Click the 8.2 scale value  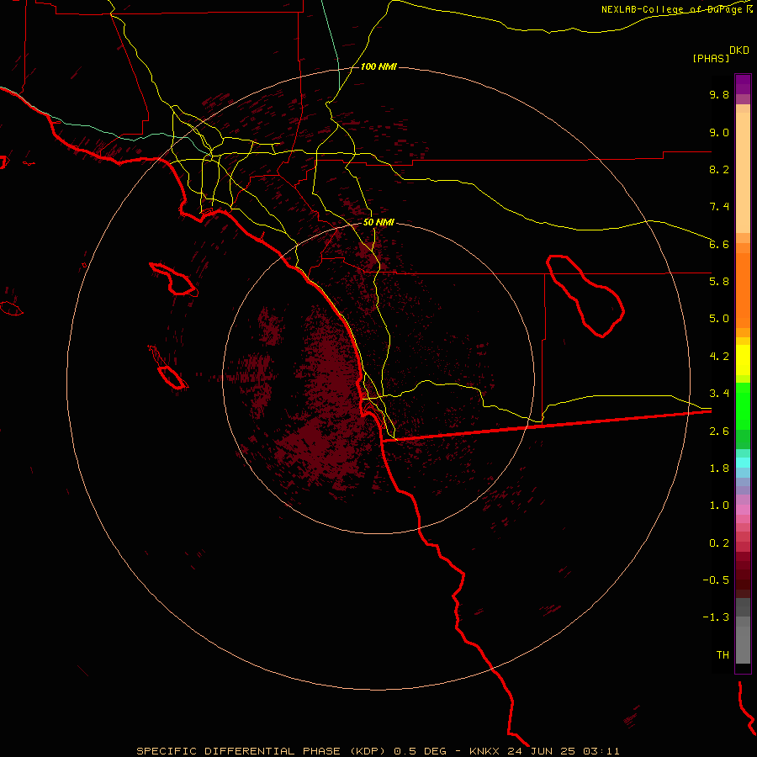[x=719, y=169]
